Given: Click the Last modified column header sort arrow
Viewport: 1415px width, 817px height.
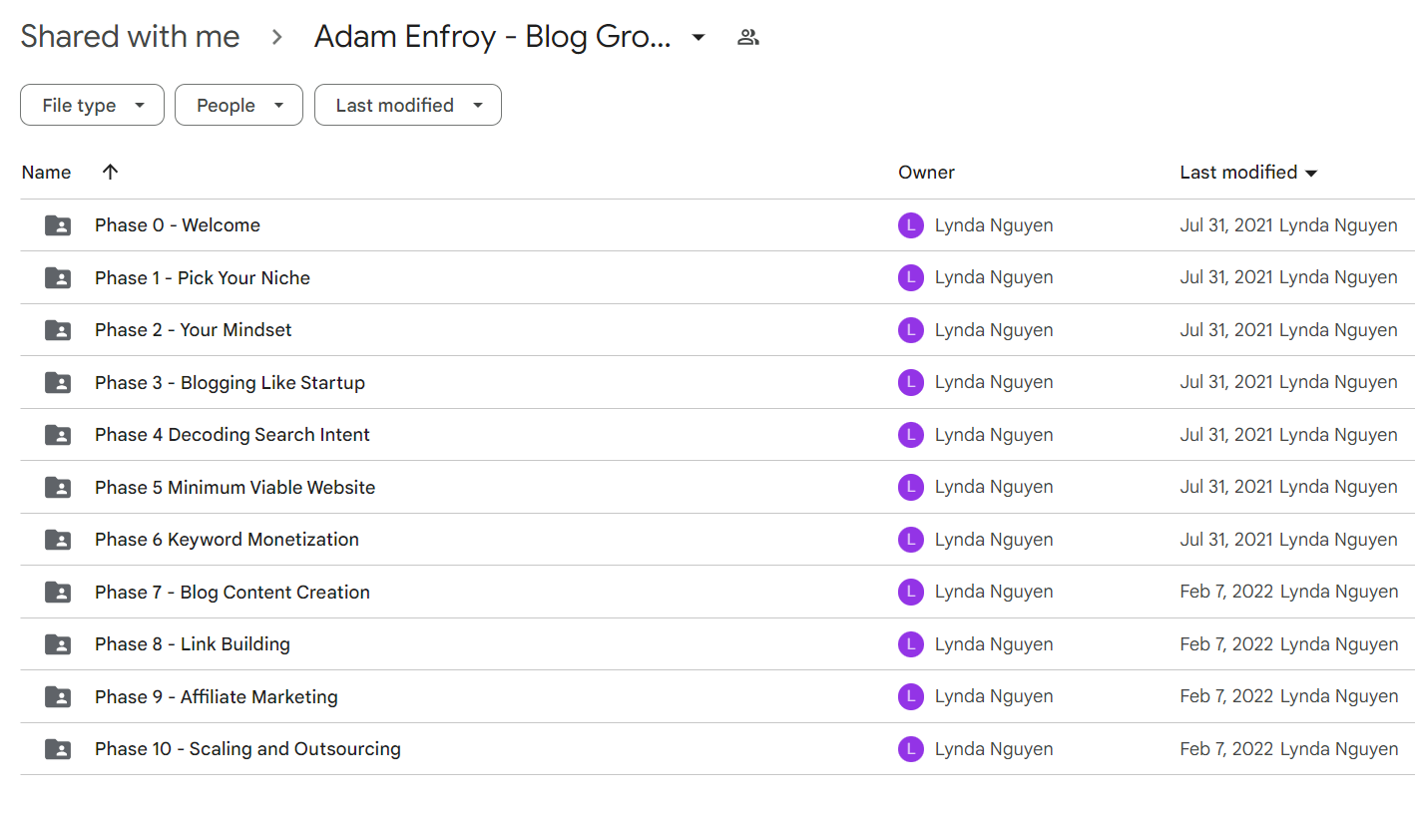Looking at the screenshot, I should coord(1311,173).
